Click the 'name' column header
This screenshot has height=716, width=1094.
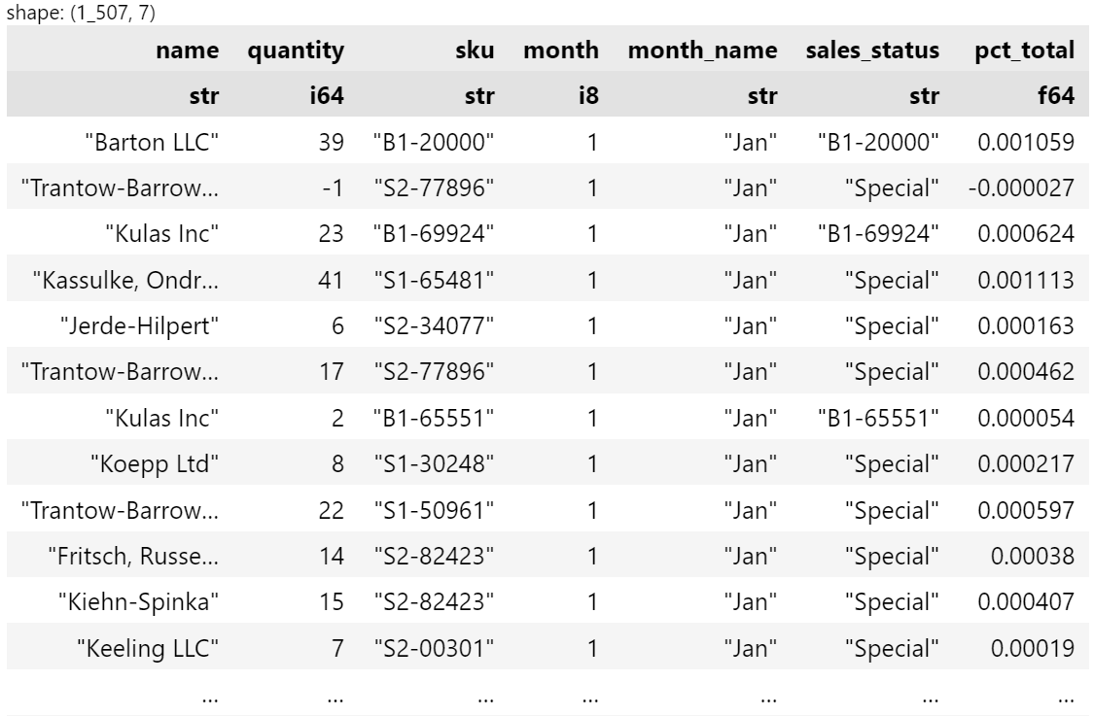click(x=187, y=51)
